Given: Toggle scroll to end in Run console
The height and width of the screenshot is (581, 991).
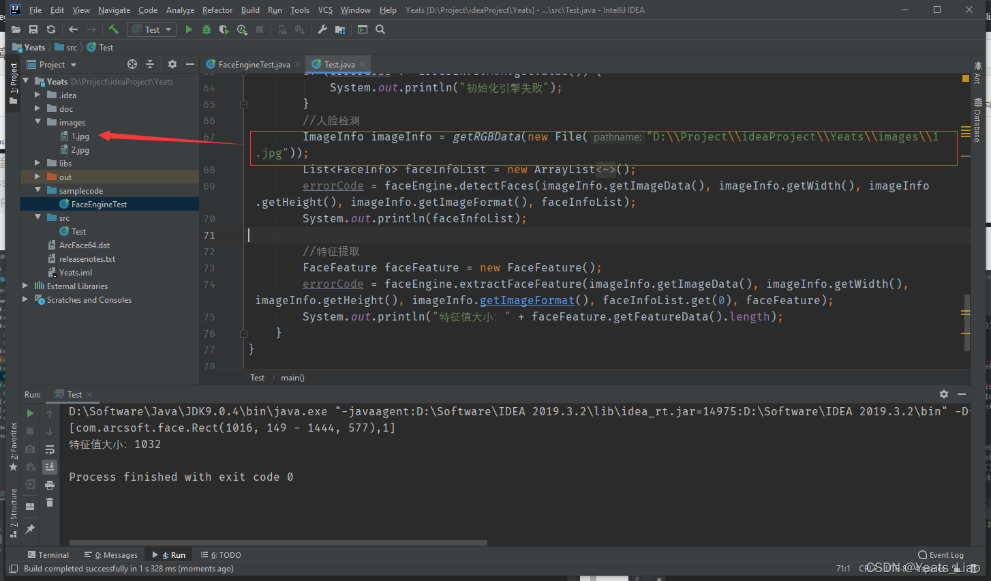Looking at the screenshot, I should [x=50, y=467].
